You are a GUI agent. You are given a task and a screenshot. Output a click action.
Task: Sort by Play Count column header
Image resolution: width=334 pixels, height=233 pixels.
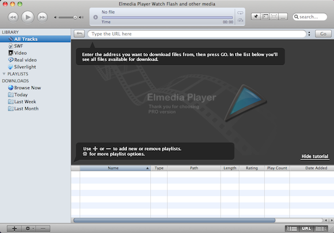(x=277, y=168)
